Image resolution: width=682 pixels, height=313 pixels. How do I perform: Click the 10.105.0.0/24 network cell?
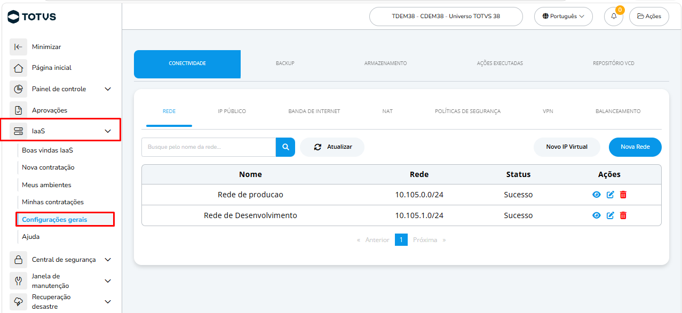tap(419, 195)
